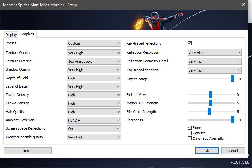Click the Sharpness label
Screen dimensions: 252x168
(x=134, y=120)
